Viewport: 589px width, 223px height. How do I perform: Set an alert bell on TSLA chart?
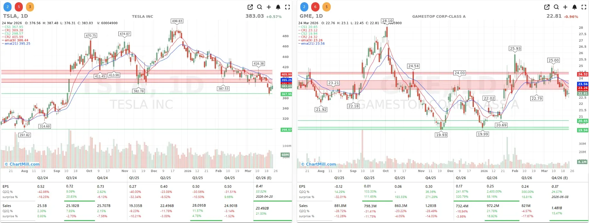coord(278,7)
